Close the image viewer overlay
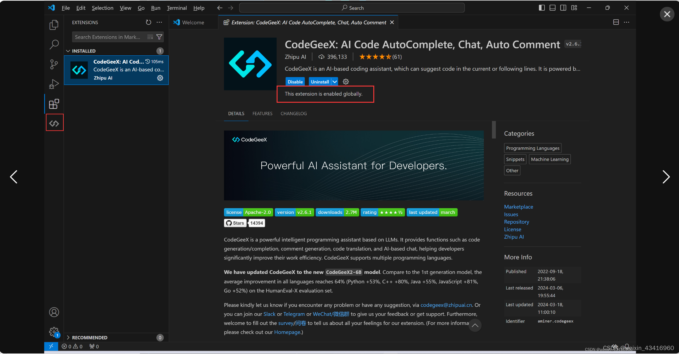This screenshot has width=679, height=354. [x=667, y=14]
